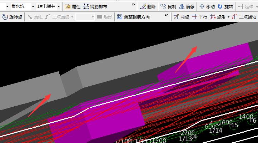Select the 点角 point-angle axis tool
258x143 pixels.
click(x=218, y=17)
